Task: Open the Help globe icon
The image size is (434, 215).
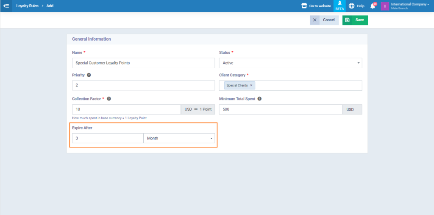Action: click(352, 6)
